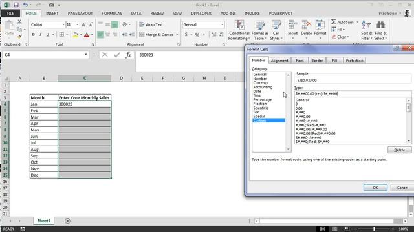This screenshot has height=232, width=414.
Task: Click AutoSum
Action: pos(342,22)
